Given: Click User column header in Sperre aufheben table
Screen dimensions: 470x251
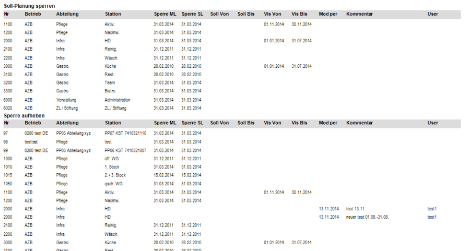Looking at the screenshot, I should [432, 123].
